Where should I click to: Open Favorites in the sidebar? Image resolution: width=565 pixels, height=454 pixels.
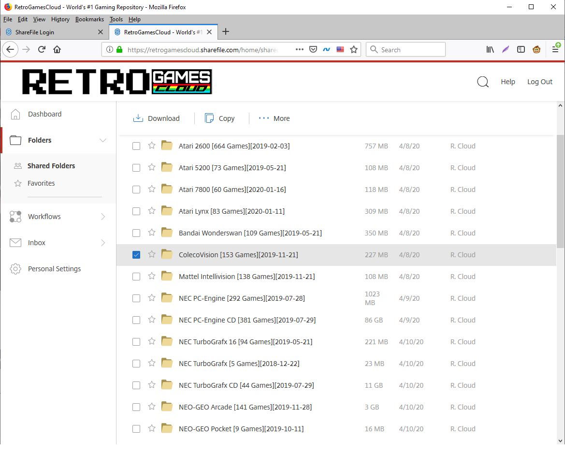[41, 183]
